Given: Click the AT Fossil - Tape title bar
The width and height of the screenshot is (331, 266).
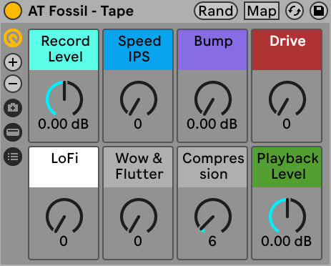Looking at the screenshot, I should (81, 11).
